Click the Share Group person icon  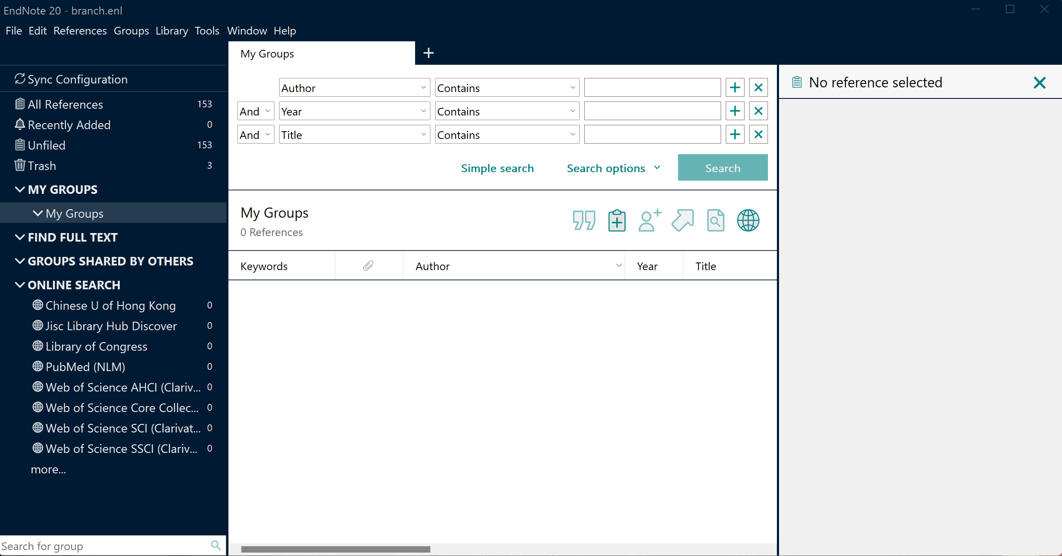tap(649, 220)
